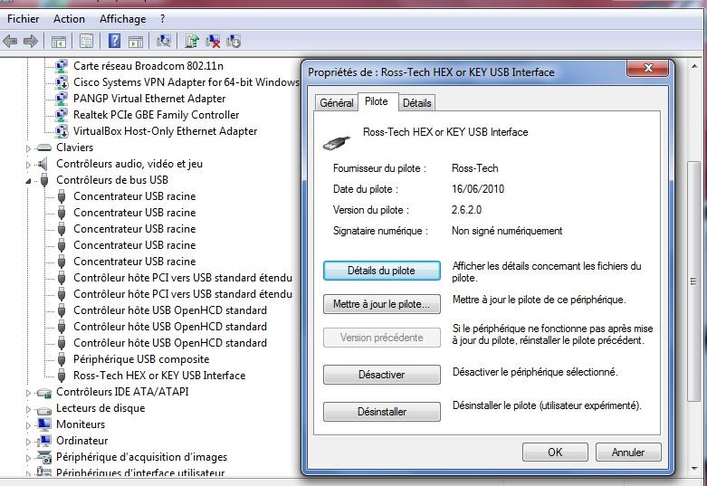Viewport: 707px width, 486px height.
Task: Click the USB cable device icon in the properties dialog
Action: (337, 143)
